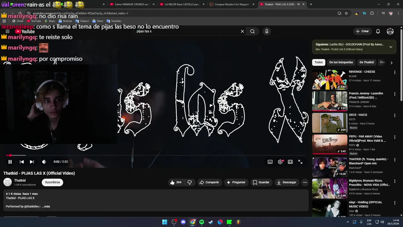Select the Todos filter chip
This screenshot has width=403, height=227.
[319, 62]
